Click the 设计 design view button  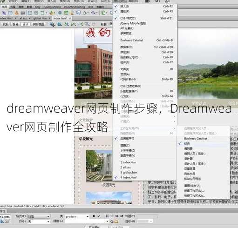25,24
